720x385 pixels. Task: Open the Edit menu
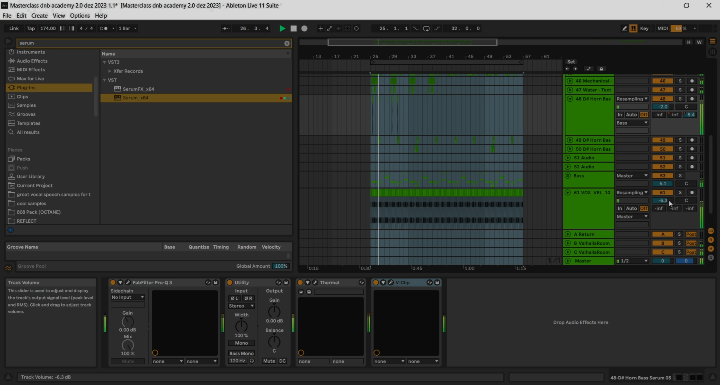[x=21, y=15]
